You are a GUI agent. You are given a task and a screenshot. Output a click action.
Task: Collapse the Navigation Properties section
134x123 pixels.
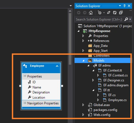tap(25, 103)
